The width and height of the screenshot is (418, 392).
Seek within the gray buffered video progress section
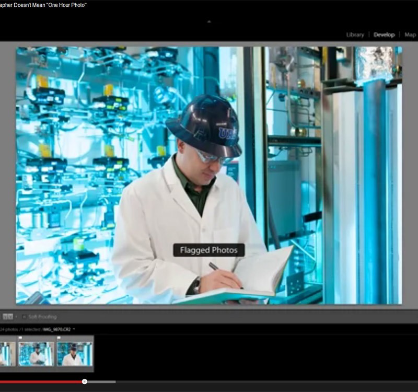coord(102,382)
